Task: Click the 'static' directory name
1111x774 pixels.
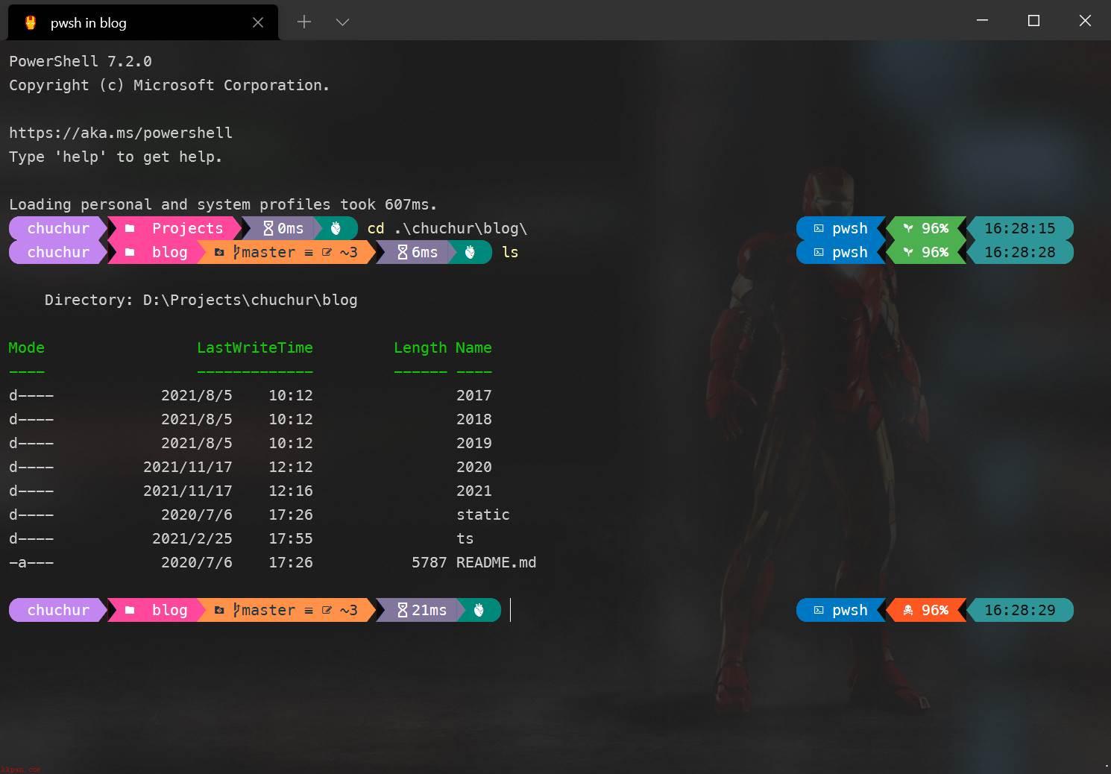Action: click(x=483, y=515)
